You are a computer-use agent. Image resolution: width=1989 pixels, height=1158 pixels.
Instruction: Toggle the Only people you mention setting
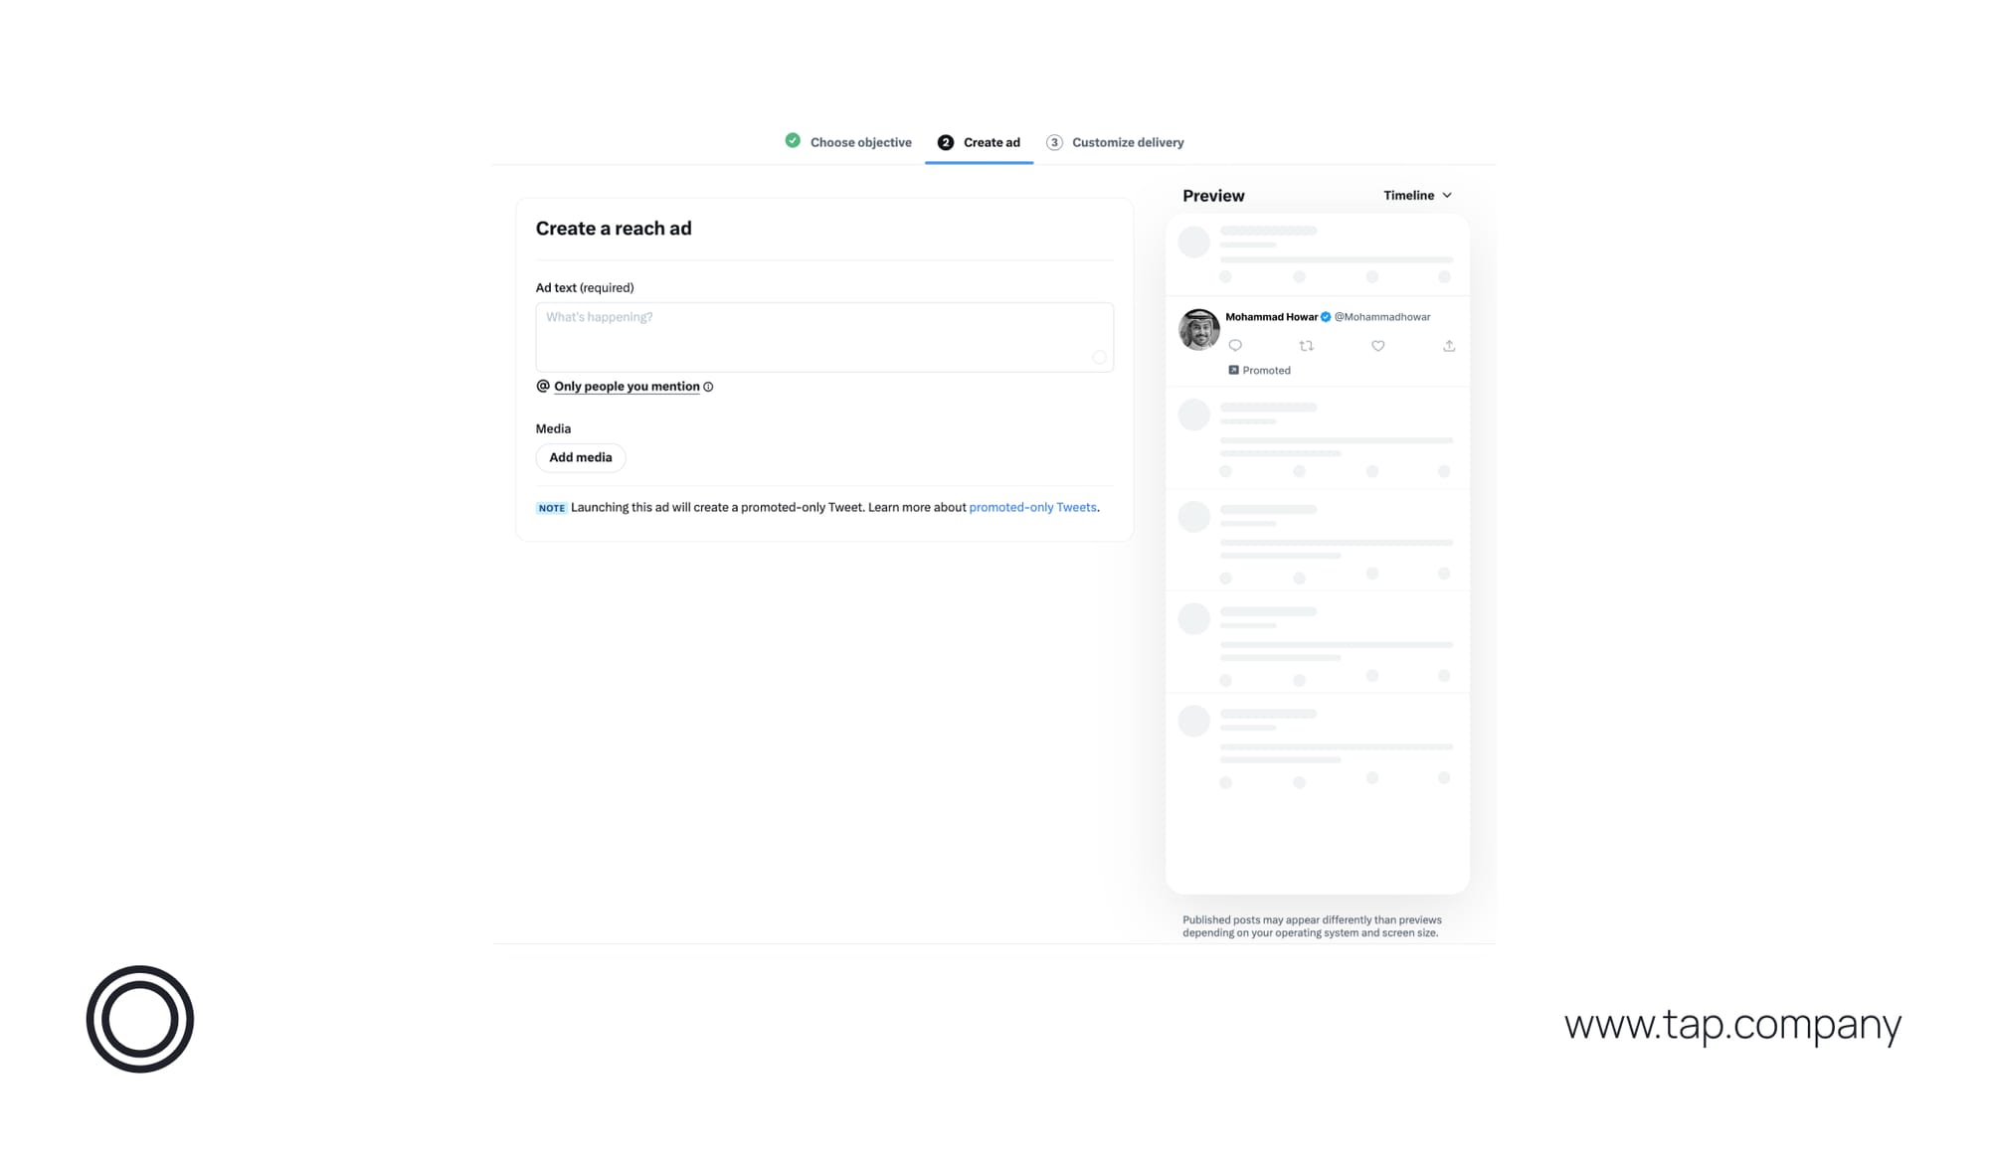point(625,385)
